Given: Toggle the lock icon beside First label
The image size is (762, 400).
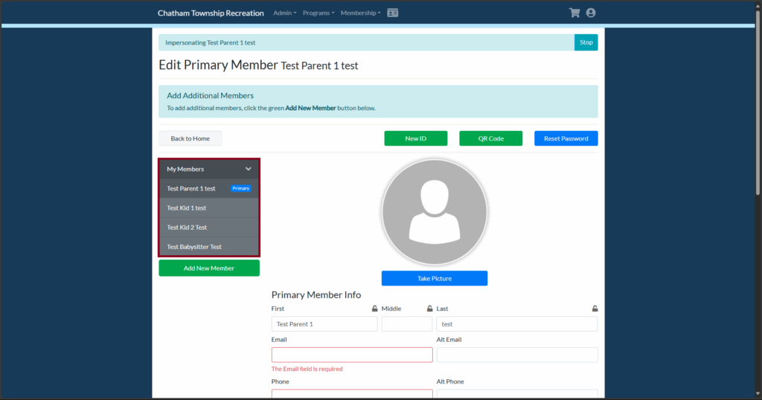Looking at the screenshot, I should 375,309.
